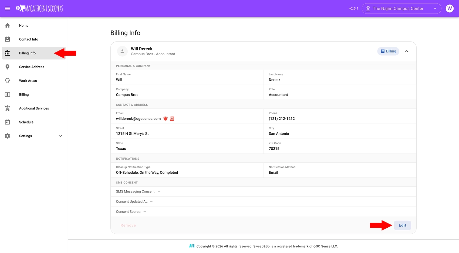The image size is (459, 253).
Task: Select Billing Info in the navigation menu
Action: (x=27, y=53)
